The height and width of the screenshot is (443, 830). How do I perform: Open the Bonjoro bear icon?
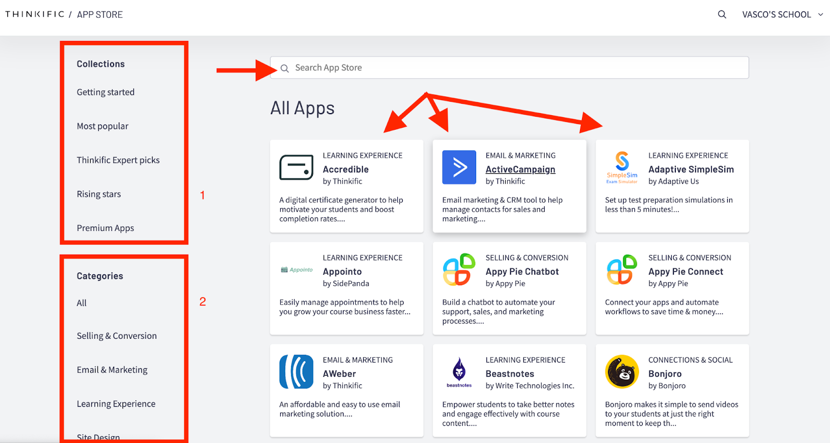(x=622, y=372)
